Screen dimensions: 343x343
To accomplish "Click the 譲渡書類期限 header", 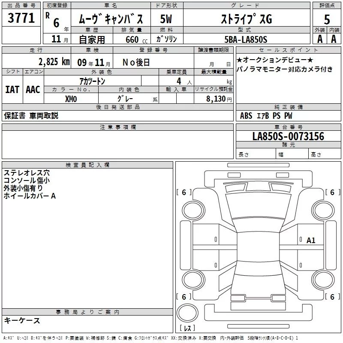I will [x=214, y=50].
